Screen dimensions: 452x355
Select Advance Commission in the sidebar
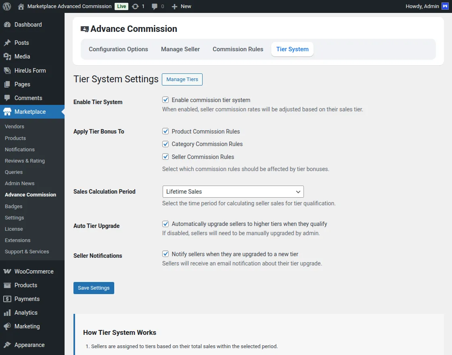coord(30,194)
